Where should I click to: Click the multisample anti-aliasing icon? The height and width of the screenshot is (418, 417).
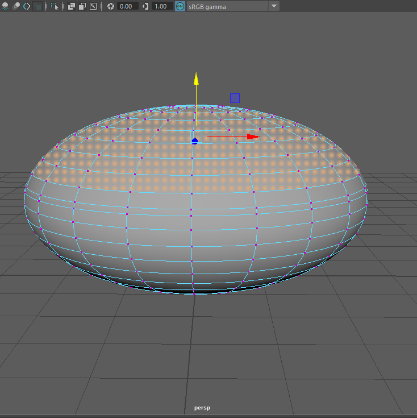(x=37, y=6)
